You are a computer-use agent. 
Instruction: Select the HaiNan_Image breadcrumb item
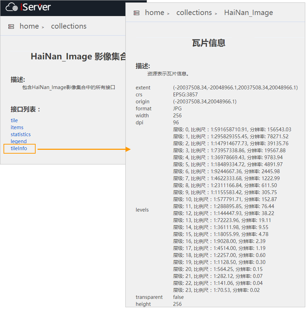pyautogui.click(x=248, y=13)
